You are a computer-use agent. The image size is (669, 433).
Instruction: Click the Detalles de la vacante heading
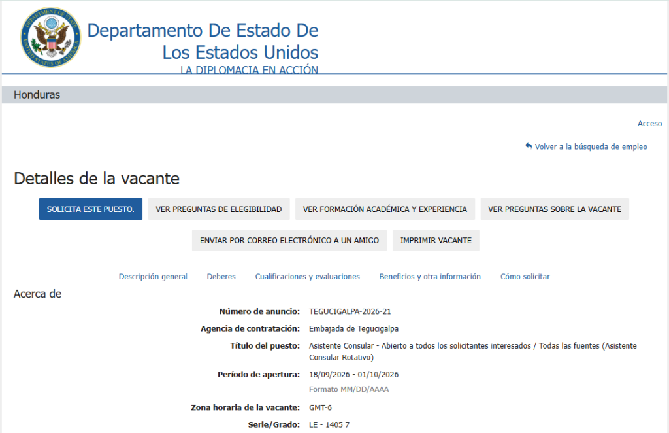[97, 179]
